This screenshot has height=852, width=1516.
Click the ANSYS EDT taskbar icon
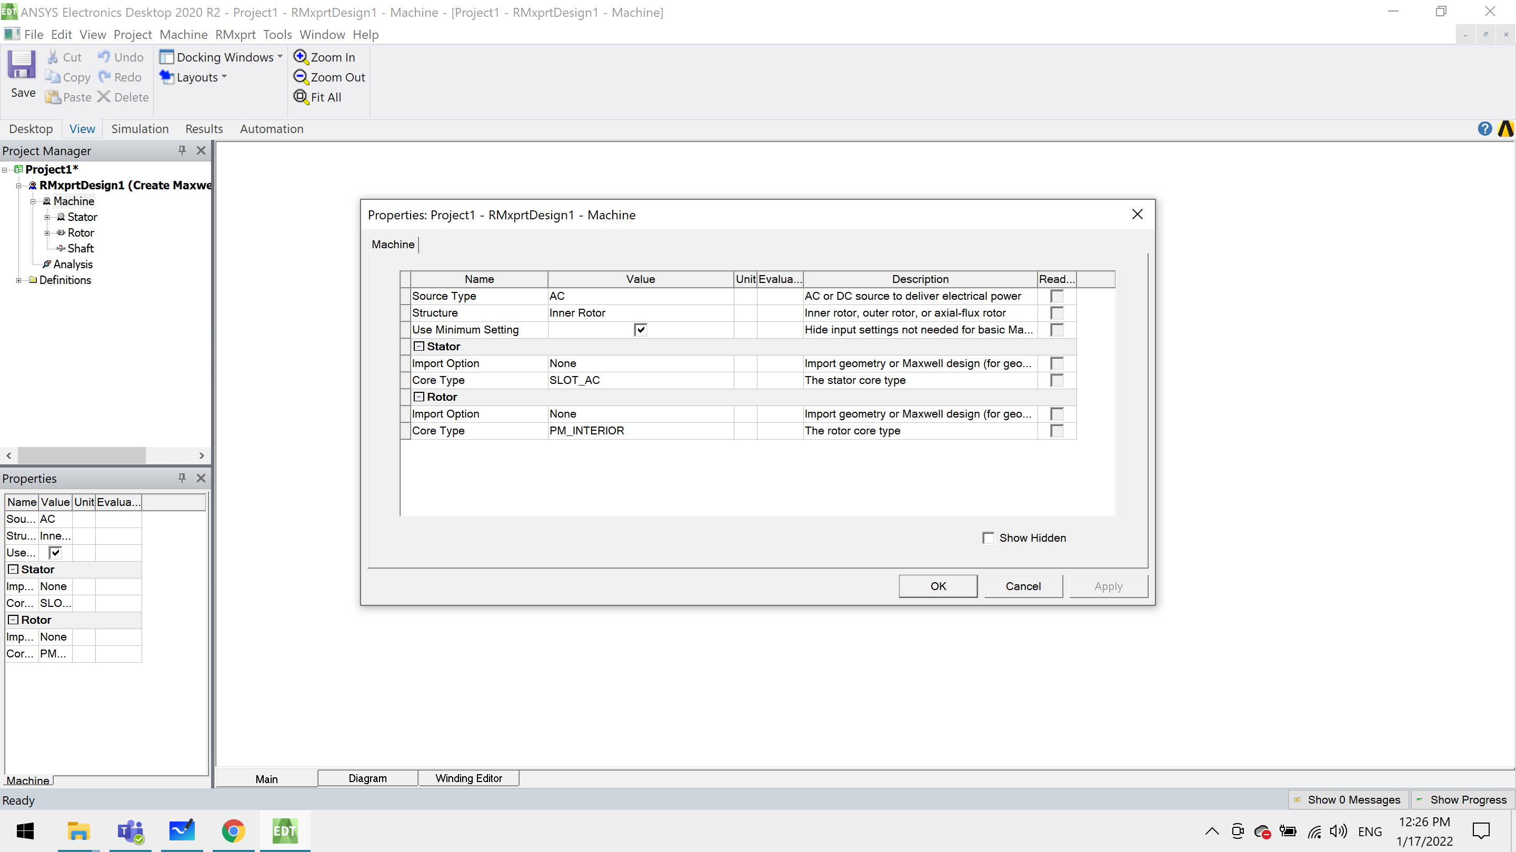(285, 831)
